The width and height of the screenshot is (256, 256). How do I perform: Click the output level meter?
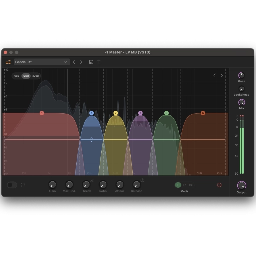[x=242, y=144]
